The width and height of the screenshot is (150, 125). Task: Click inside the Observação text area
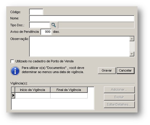pos(80,47)
